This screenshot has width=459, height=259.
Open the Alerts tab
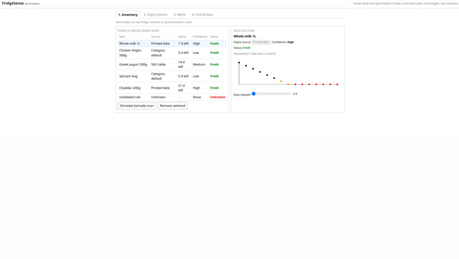(179, 15)
